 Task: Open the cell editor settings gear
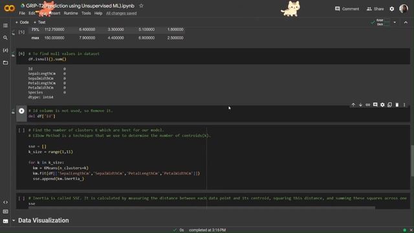[382, 105]
